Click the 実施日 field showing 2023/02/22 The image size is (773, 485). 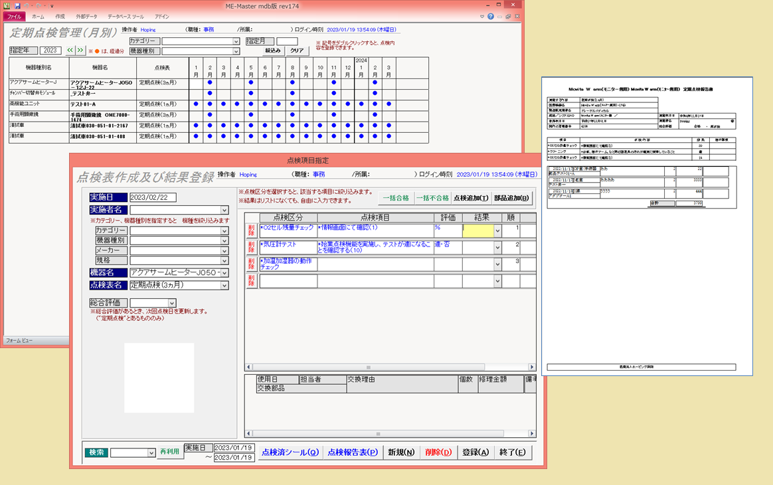point(153,197)
